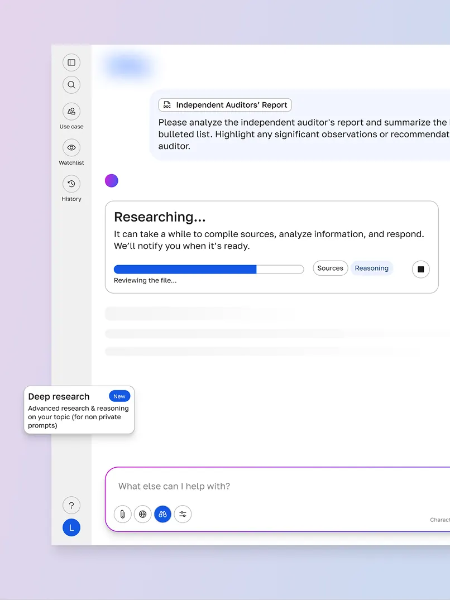Select the Use case sidebar icon
Screen dimensions: 450x600
click(x=71, y=112)
